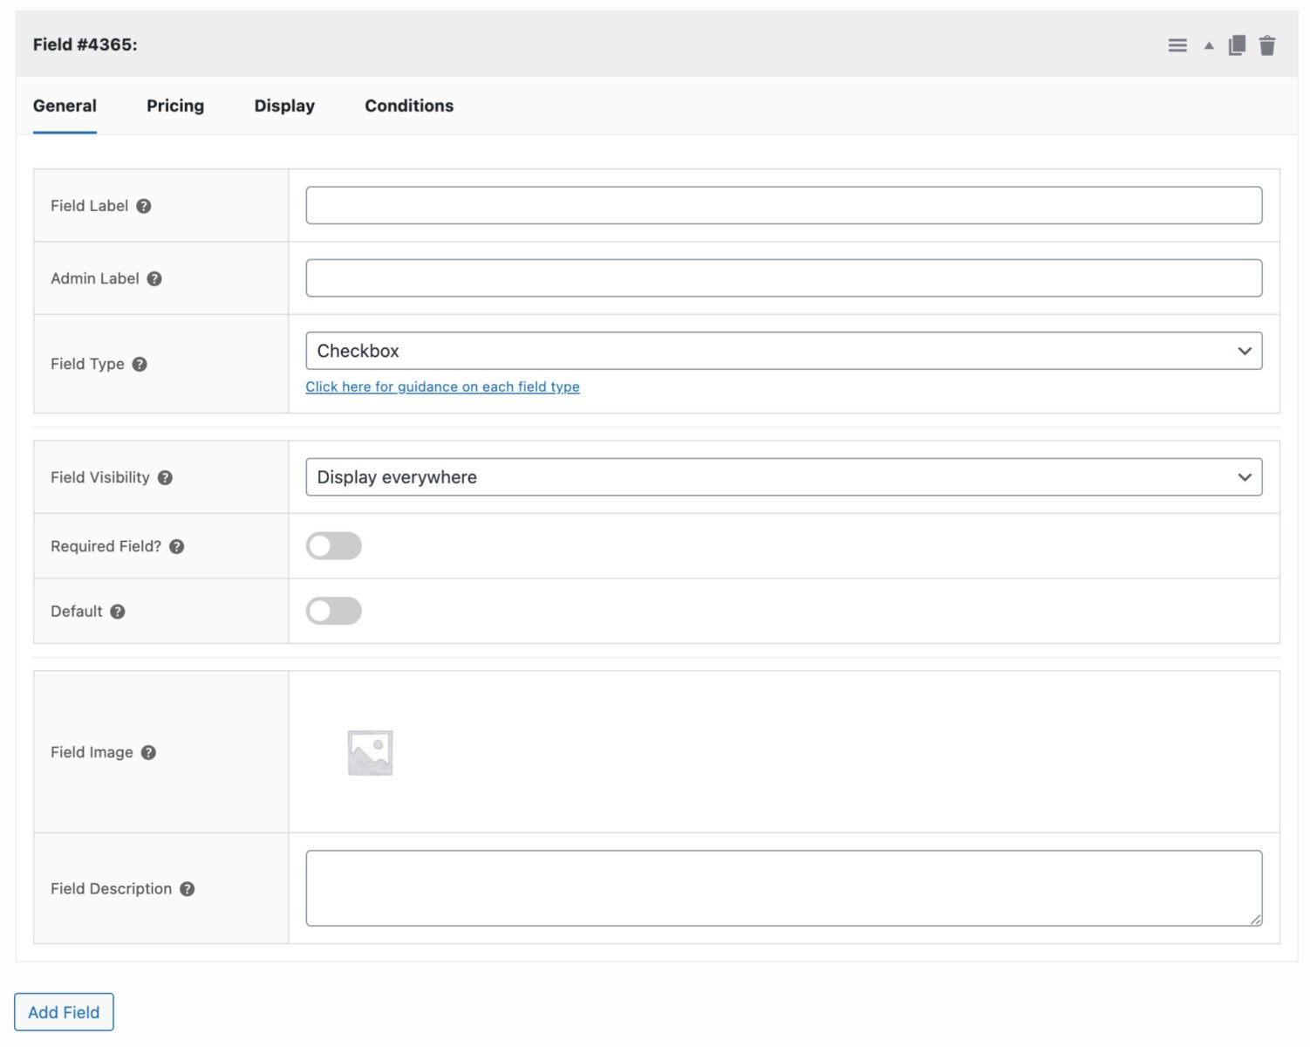Open the Field Type dropdown
The image size is (1310, 1047).
(783, 350)
